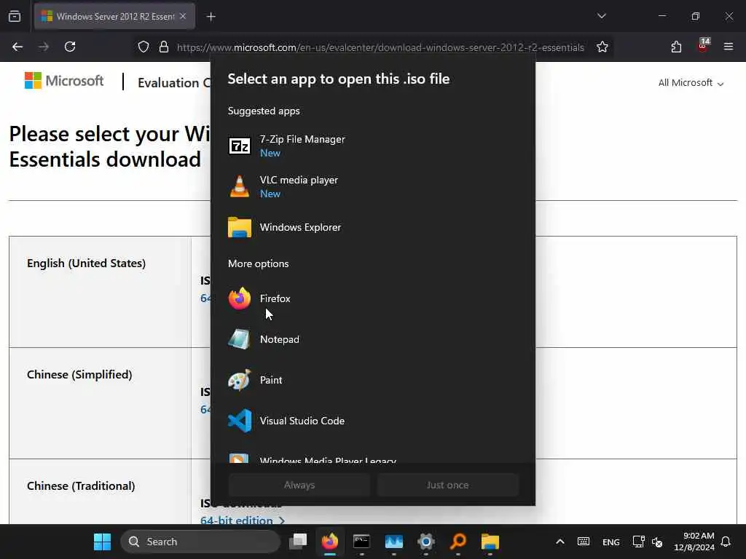746x559 pixels.
Task: Select Firefox under More options
Action: 372,298
